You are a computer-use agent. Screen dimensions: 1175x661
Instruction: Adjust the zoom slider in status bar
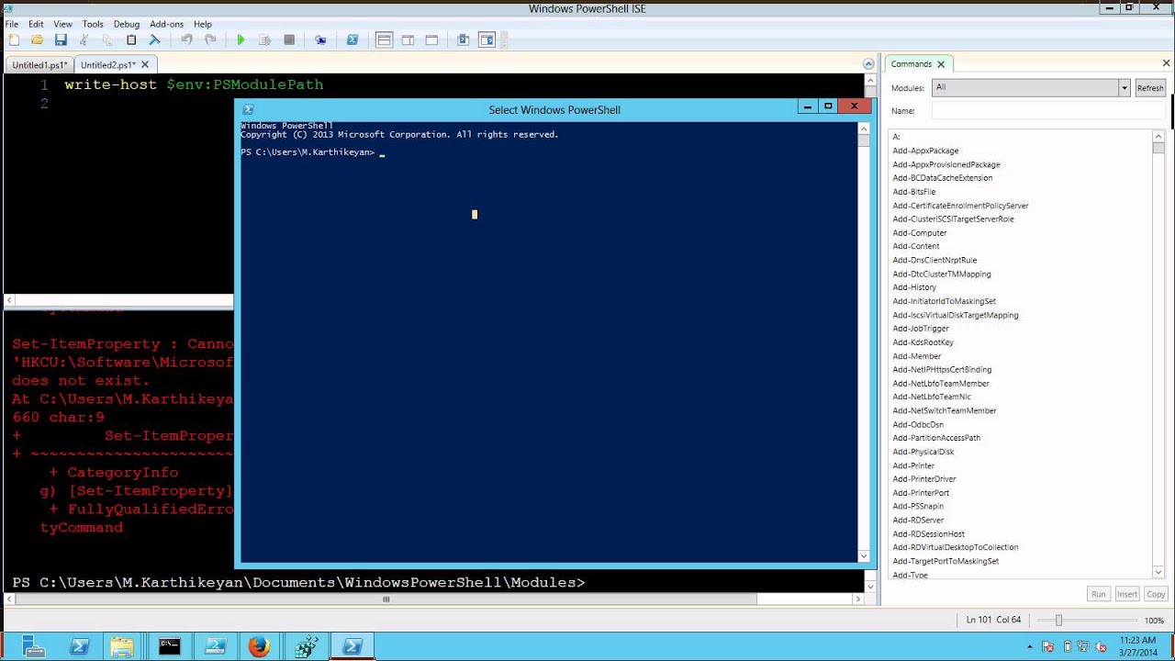[1058, 621]
